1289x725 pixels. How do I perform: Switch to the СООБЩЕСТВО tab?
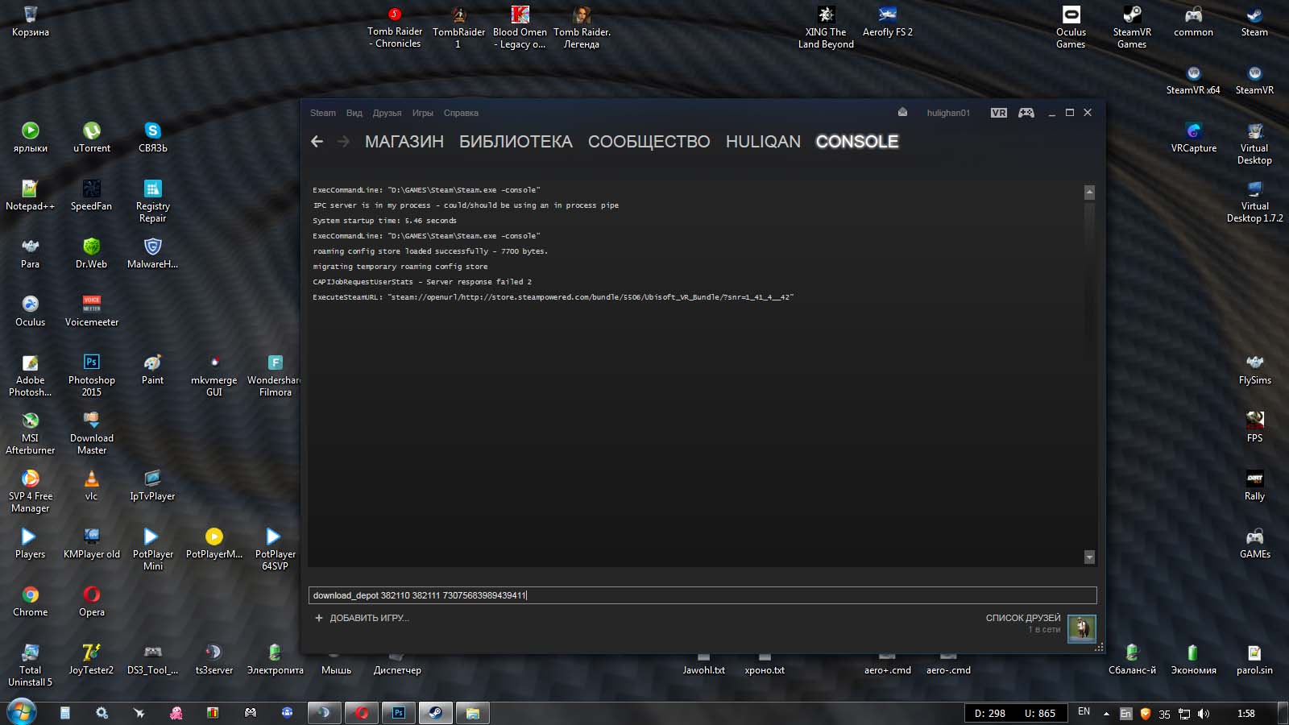[x=649, y=142]
